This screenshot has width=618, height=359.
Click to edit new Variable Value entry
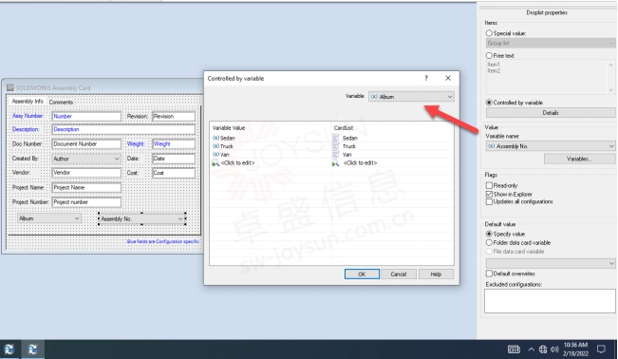237,163
